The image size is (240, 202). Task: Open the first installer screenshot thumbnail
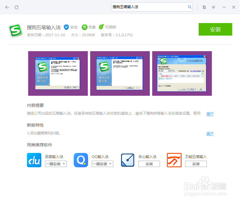pos(58,73)
